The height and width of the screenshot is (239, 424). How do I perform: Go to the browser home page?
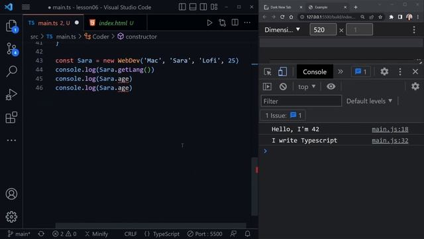tap(291, 17)
